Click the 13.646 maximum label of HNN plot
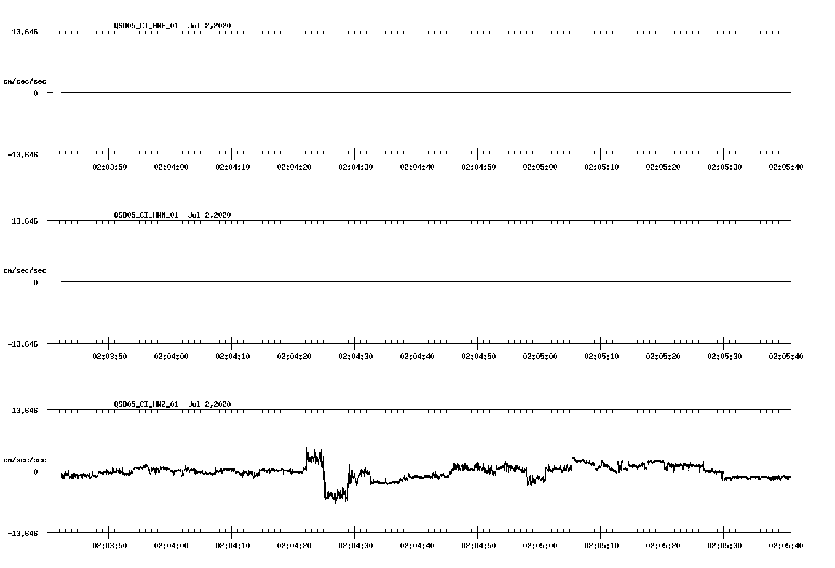 click(25, 221)
